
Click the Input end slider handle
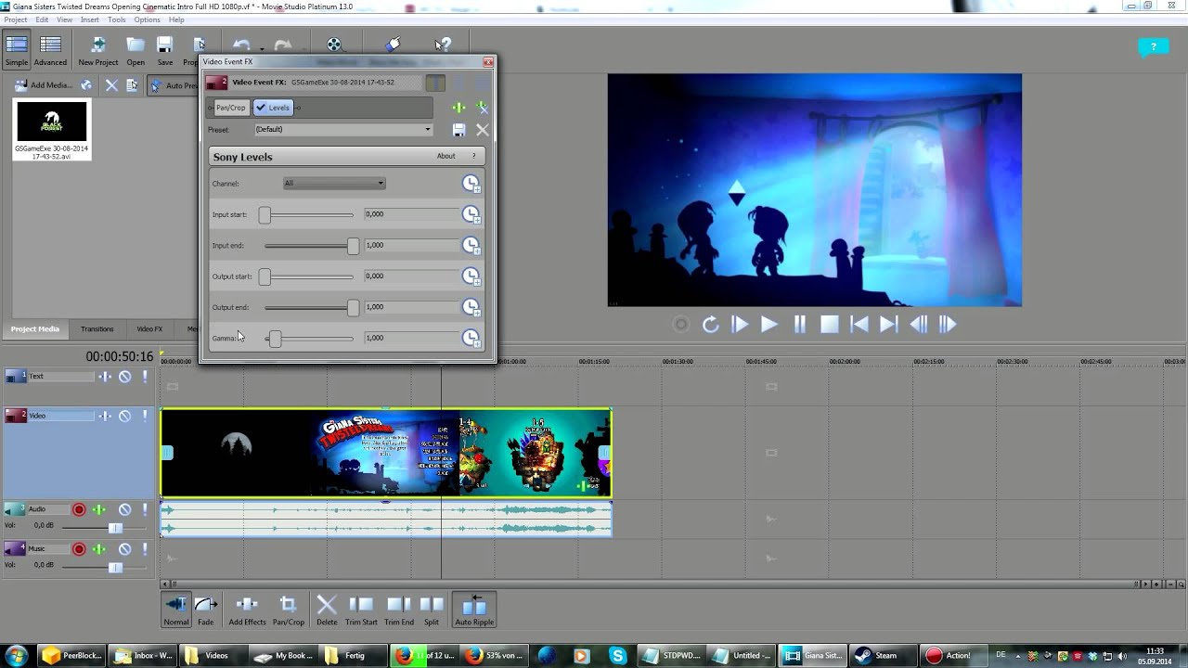point(353,246)
